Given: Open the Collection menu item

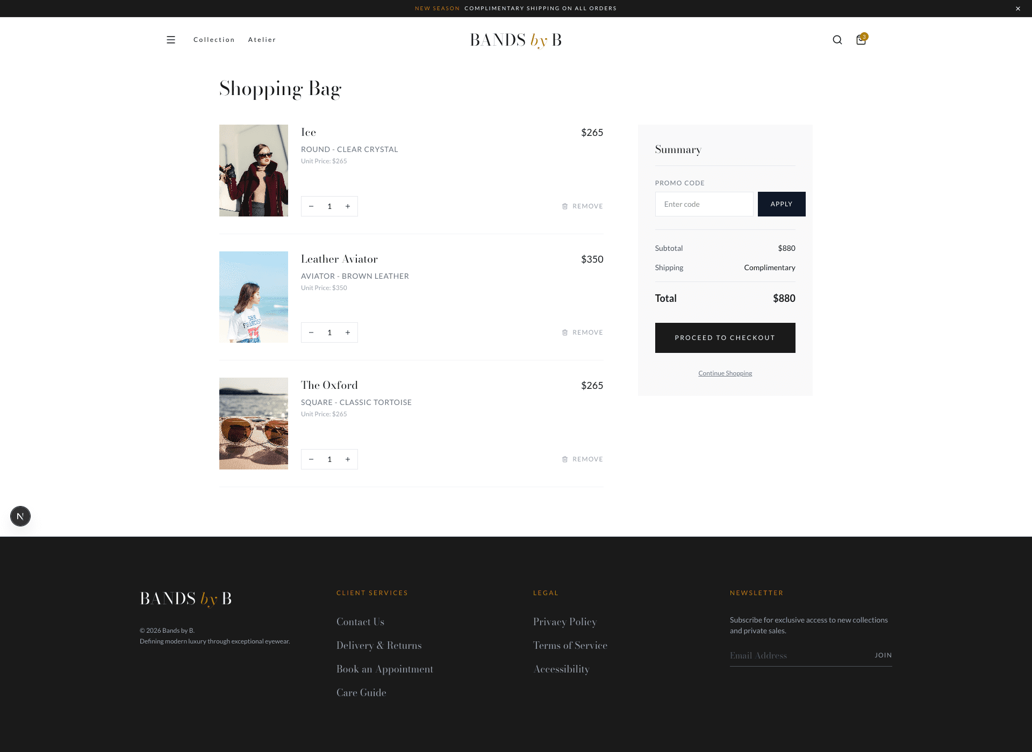Looking at the screenshot, I should [x=214, y=40].
